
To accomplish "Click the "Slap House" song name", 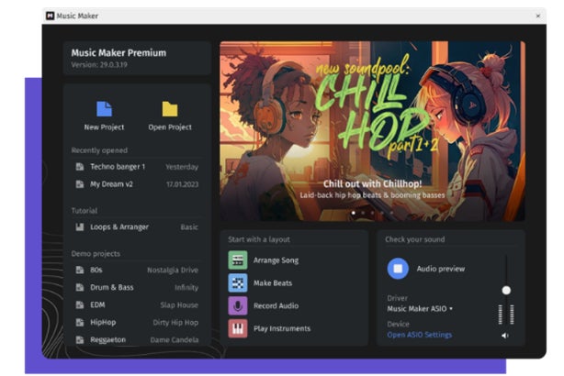I will pyautogui.click(x=179, y=304).
